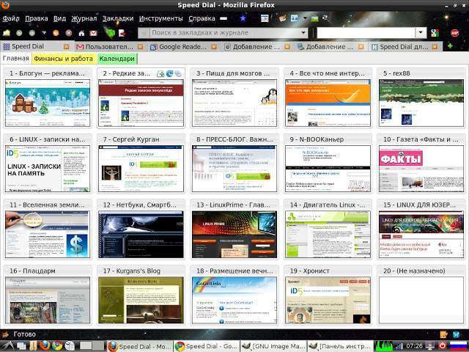Click the document with red arrow icon
This screenshot has width=469, height=352.
pos(122,32)
